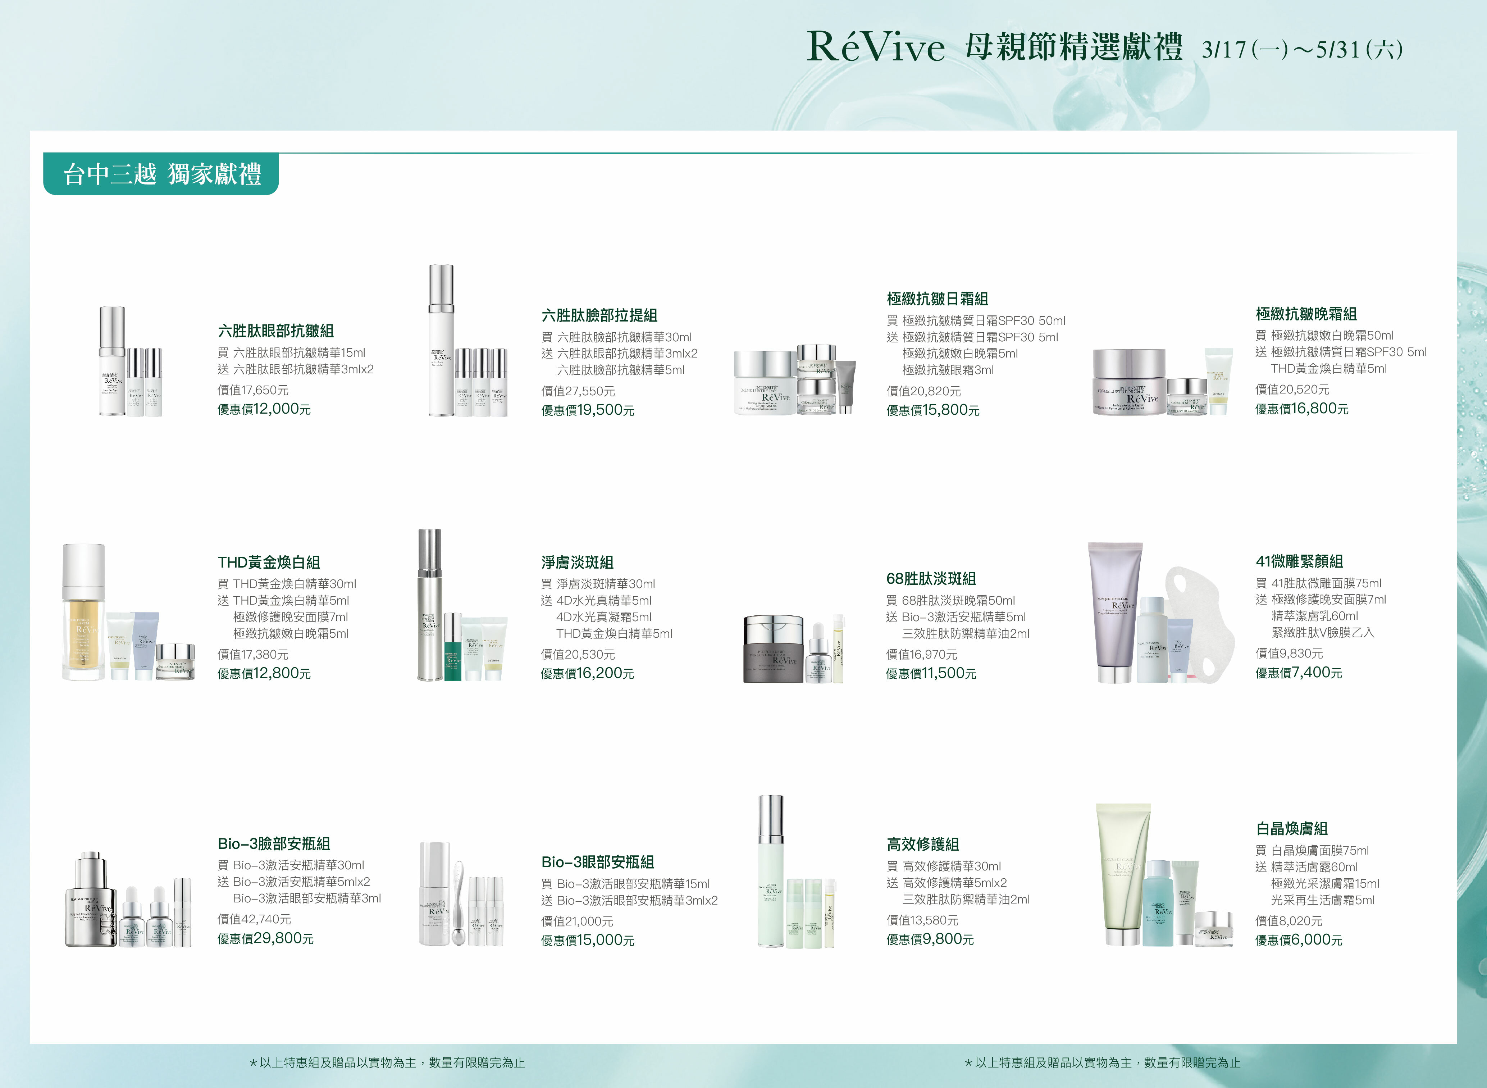Click the value 價值21,000元
The image size is (1487, 1088).
577,921
